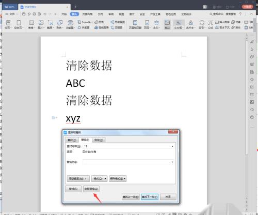
Task: Click the Text Box (文本框) icon
Action: coord(179,24)
